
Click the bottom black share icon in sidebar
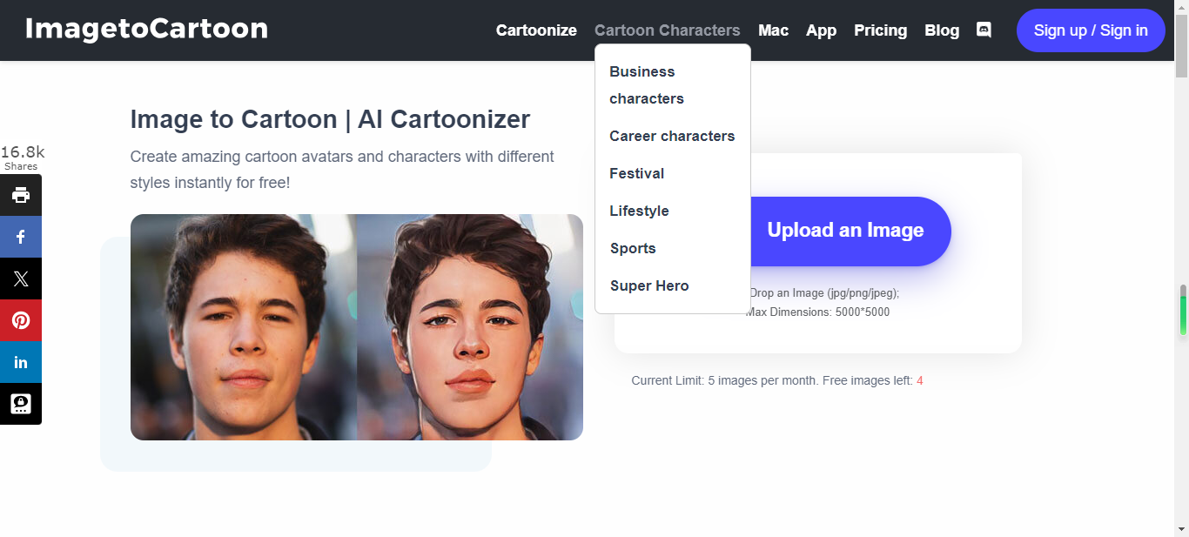[x=21, y=404]
